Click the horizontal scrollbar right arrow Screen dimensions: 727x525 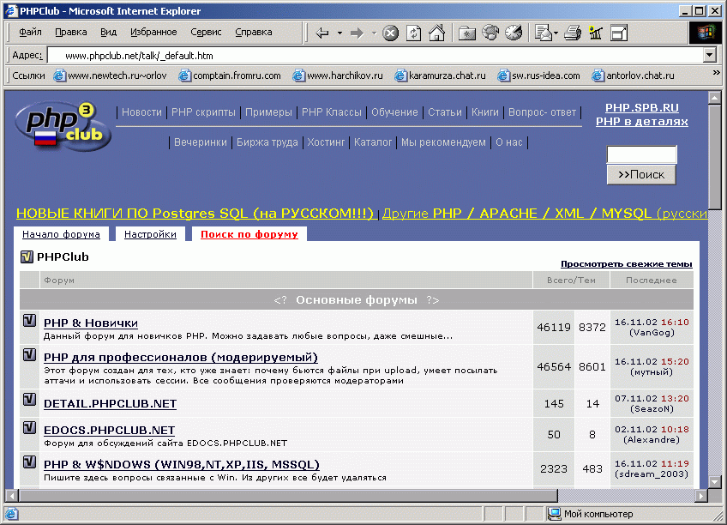(x=701, y=496)
